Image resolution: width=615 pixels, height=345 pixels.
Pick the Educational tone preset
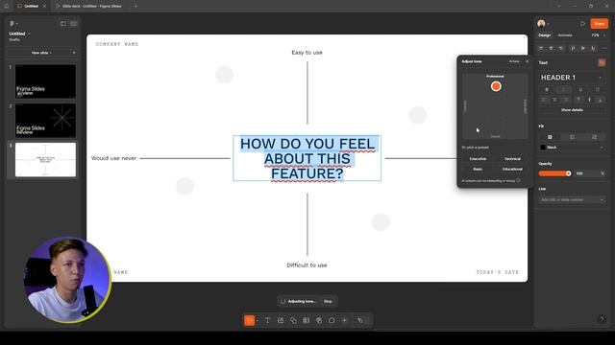(512, 169)
